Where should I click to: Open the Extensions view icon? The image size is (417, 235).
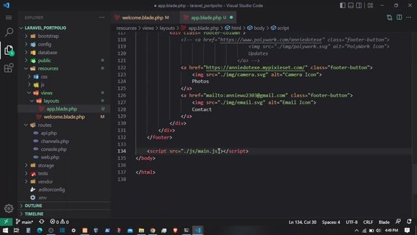(8, 68)
